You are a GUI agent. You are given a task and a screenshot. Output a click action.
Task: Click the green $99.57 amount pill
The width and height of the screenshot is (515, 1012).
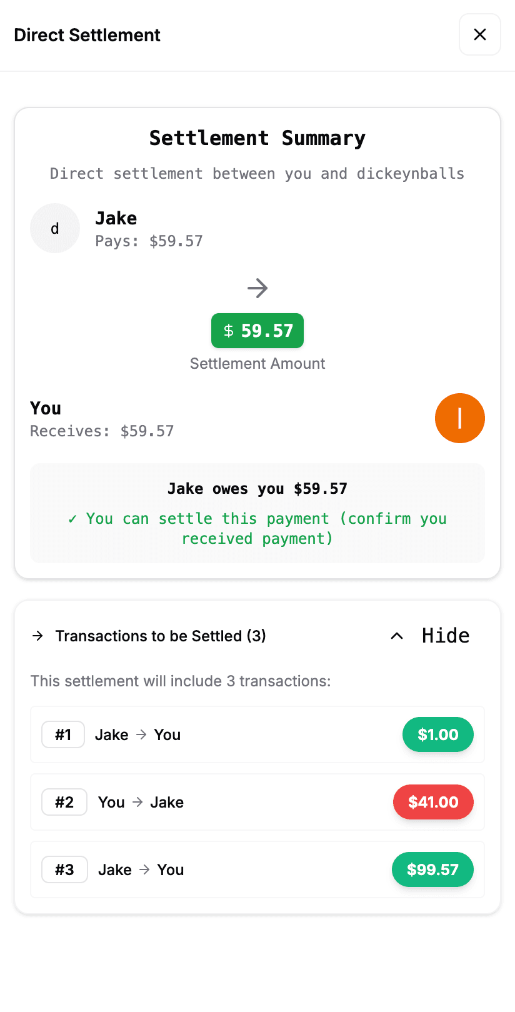432,869
